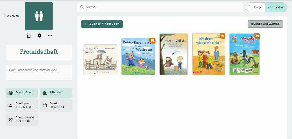
Task: Open the Stoppel book cover
Action: click(244, 54)
